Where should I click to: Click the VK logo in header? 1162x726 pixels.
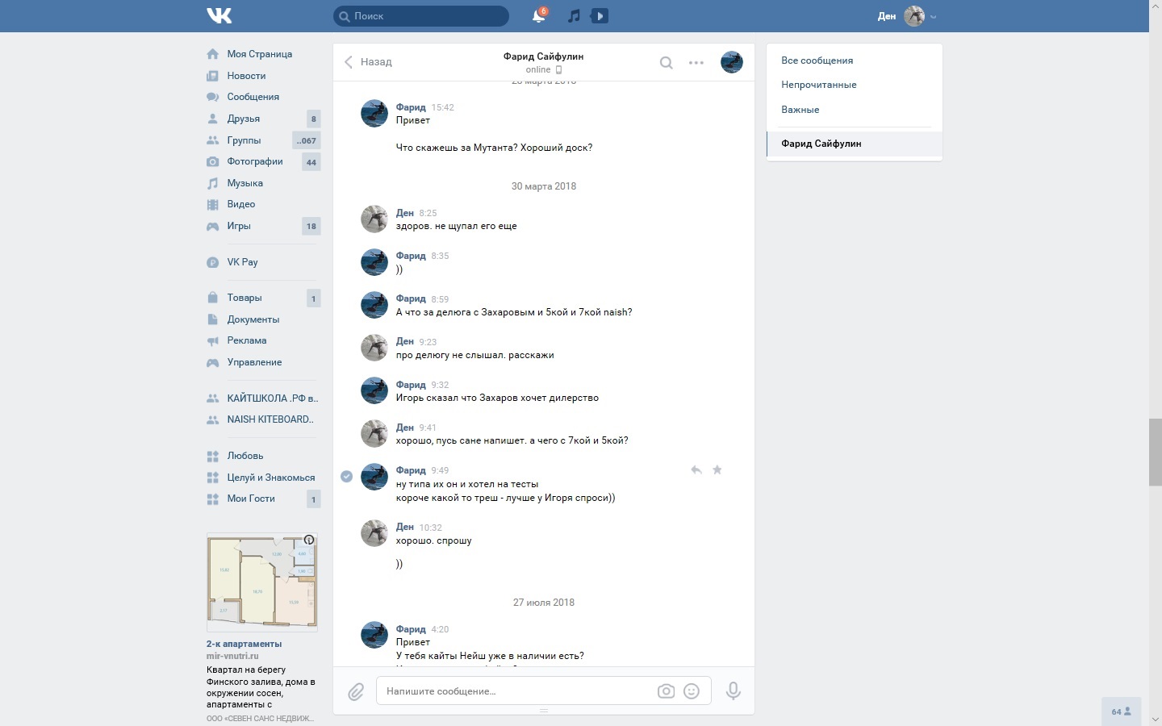point(219,15)
